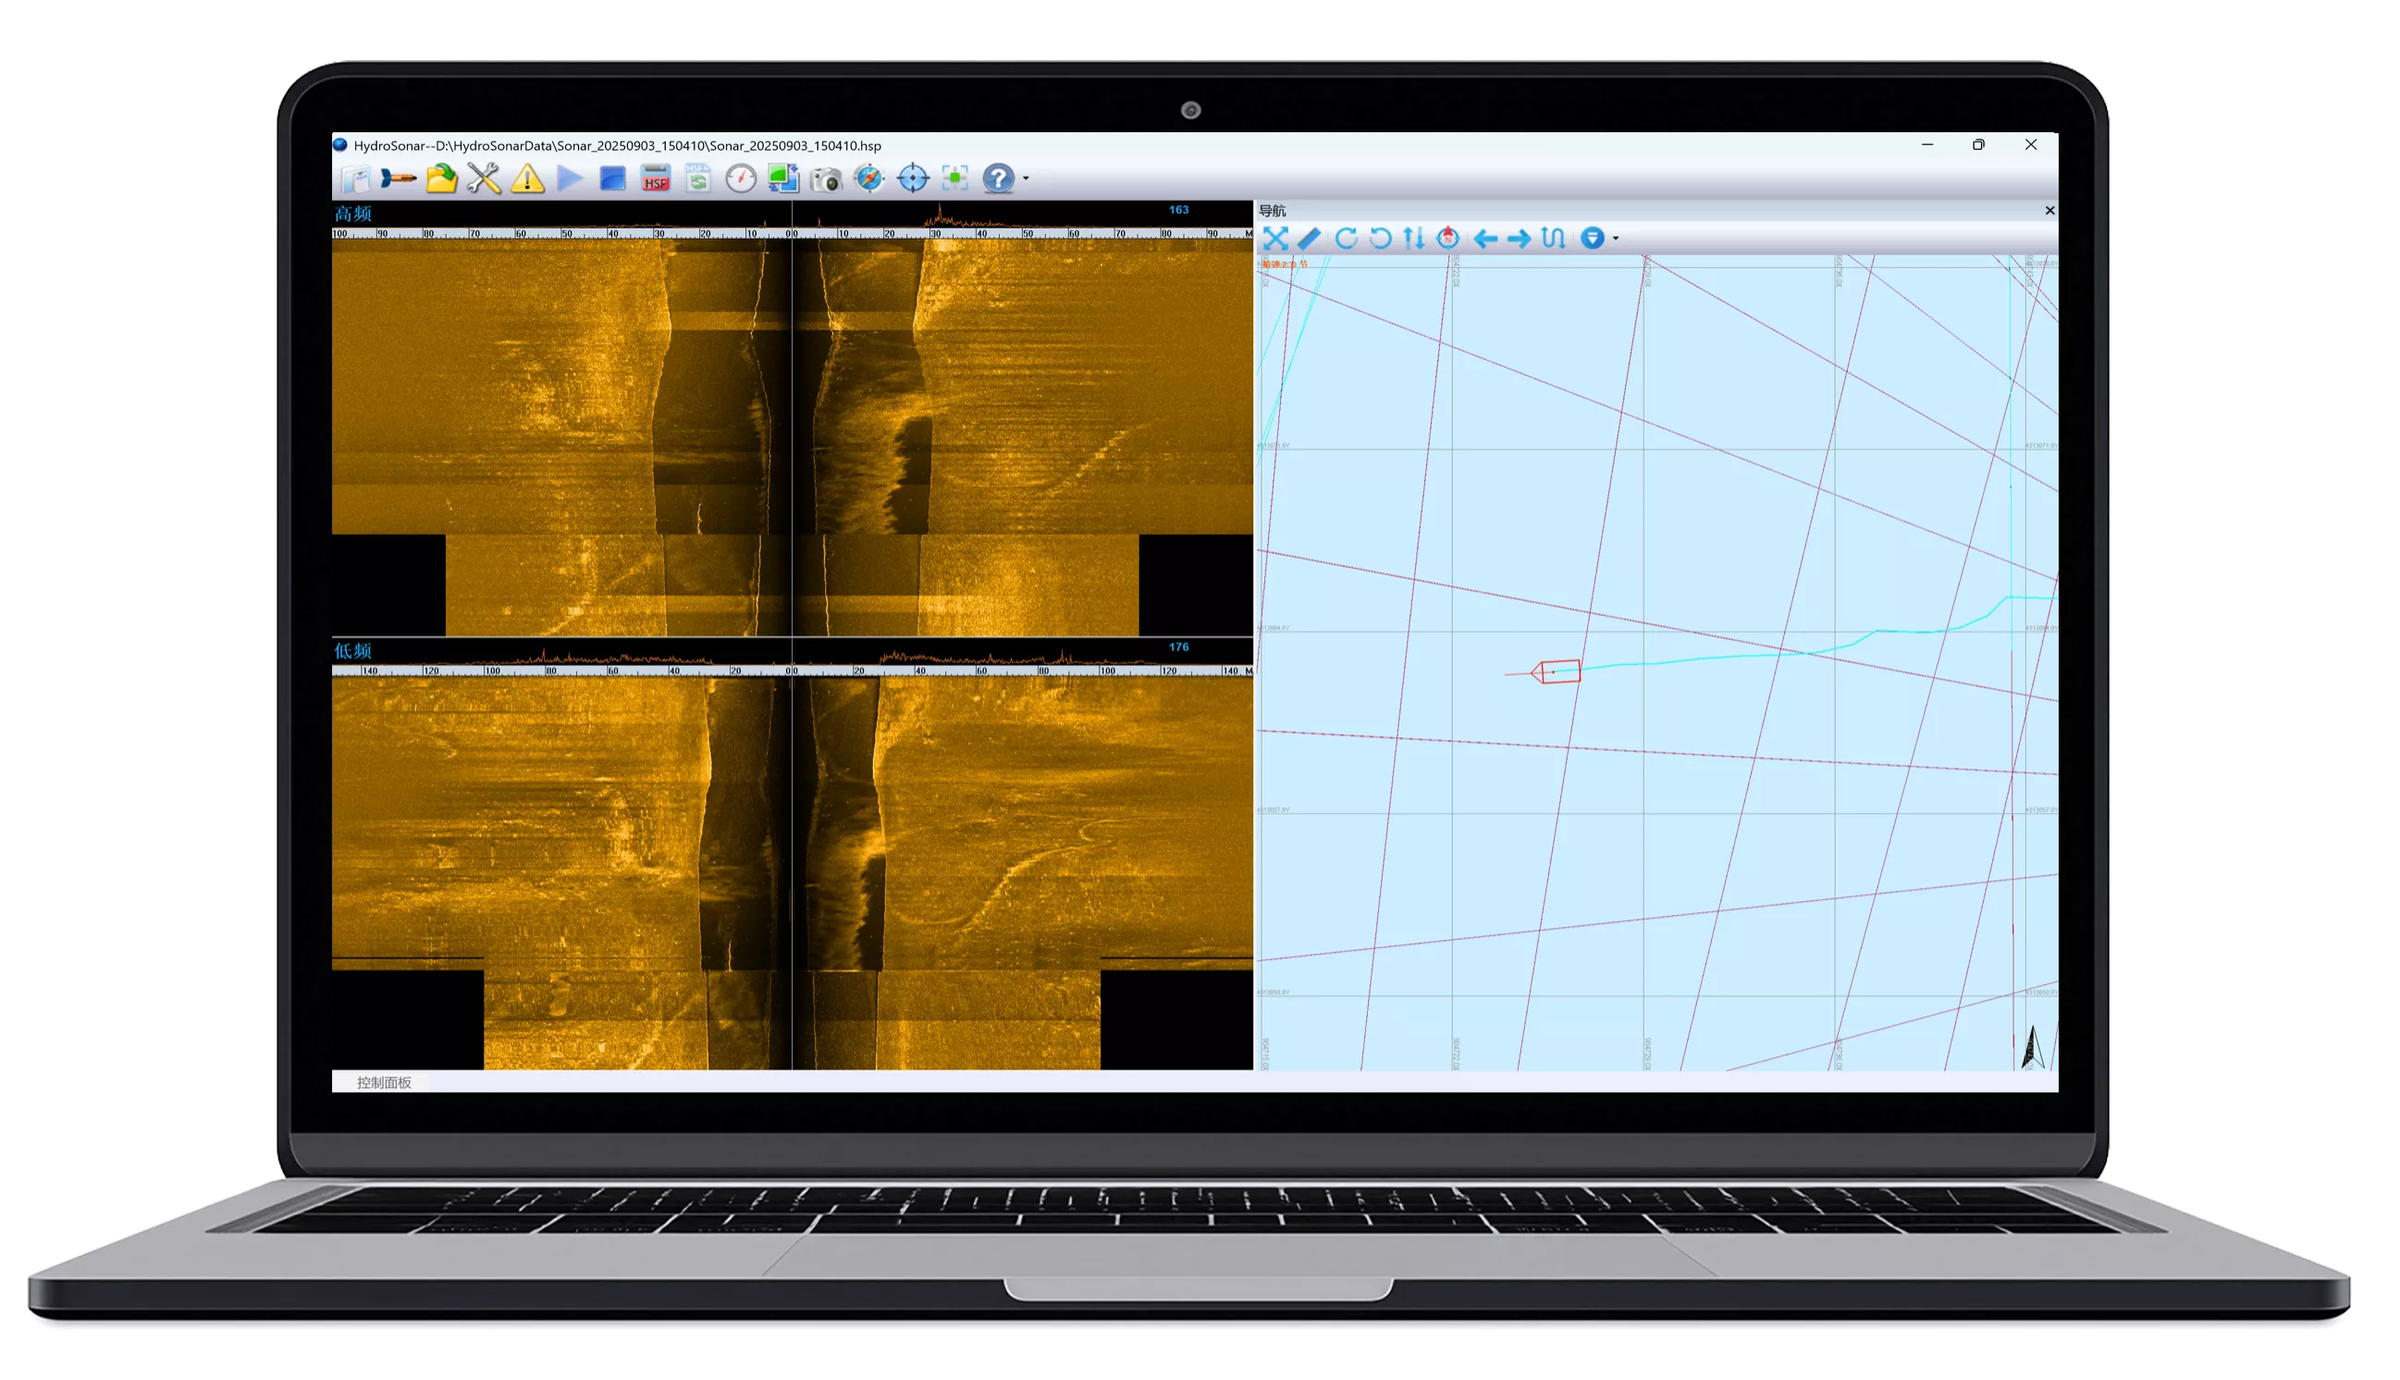Click the clipboard notes icon in main toolbar
The image size is (2400, 1380).
(x=356, y=179)
